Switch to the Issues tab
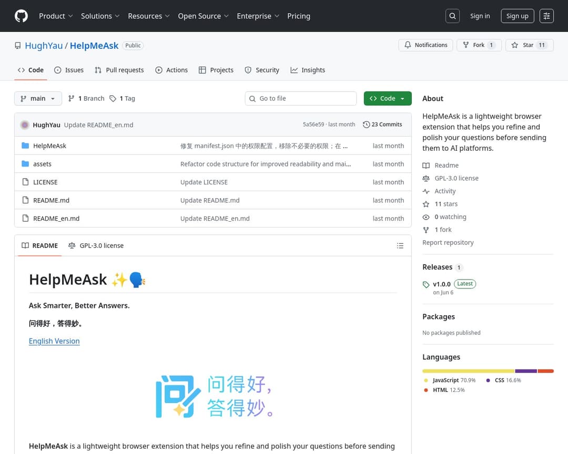Screen dimensions: 568x454 (69, 70)
